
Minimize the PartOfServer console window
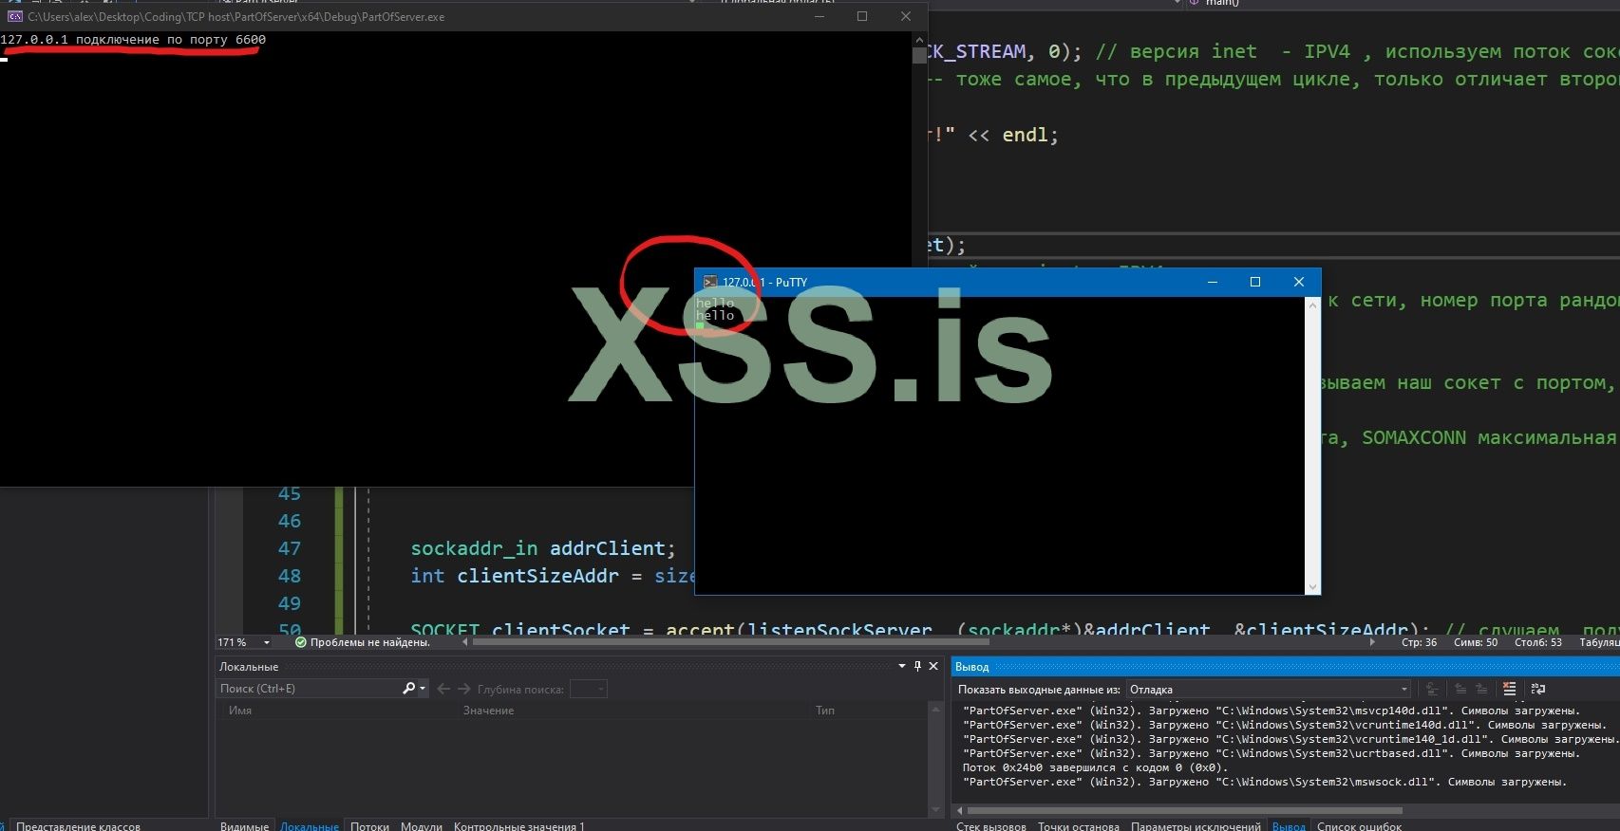(819, 16)
